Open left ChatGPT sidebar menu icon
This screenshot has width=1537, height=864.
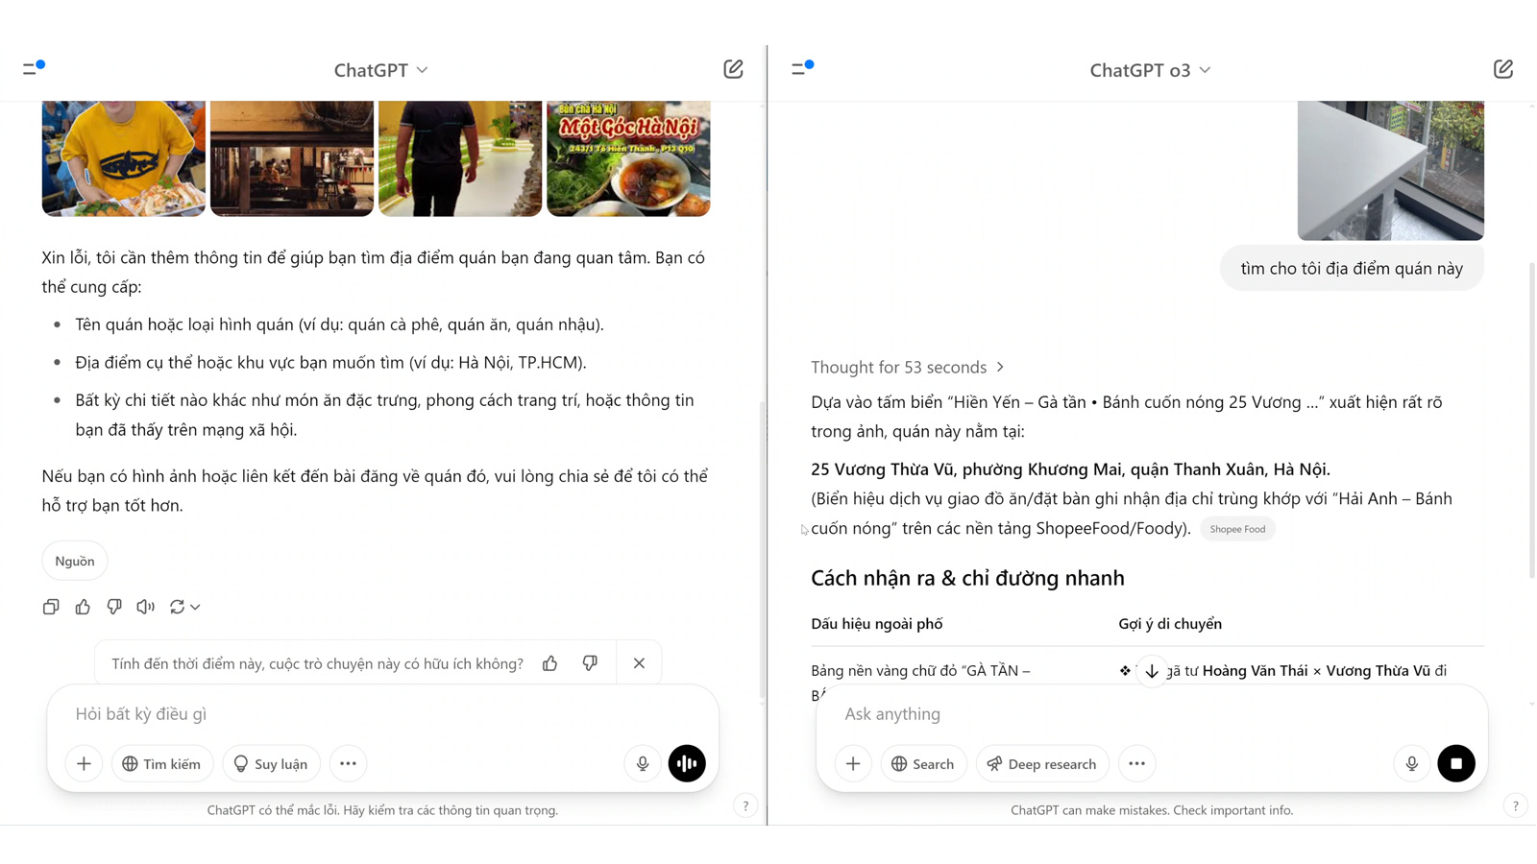34,68
